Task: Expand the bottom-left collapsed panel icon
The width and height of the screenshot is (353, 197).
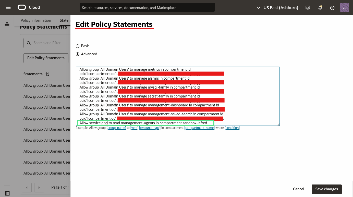Action: pos(7,193)
